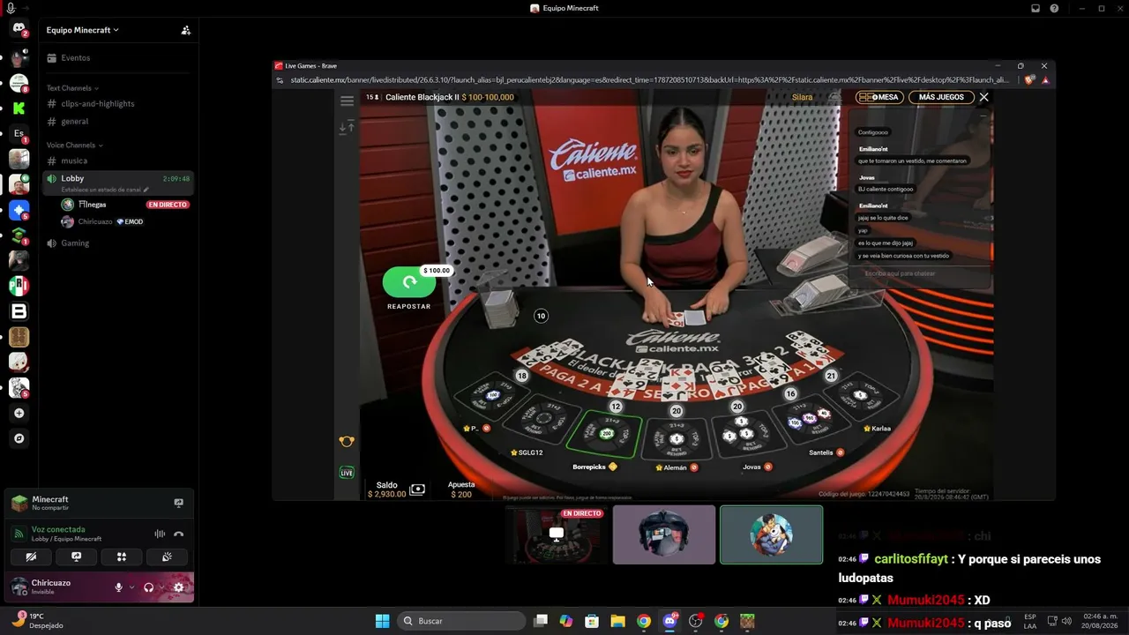Viewport: 1129px width, 635px height.
Task: Select the Kick server icon
Action: [x=19, y=108]
